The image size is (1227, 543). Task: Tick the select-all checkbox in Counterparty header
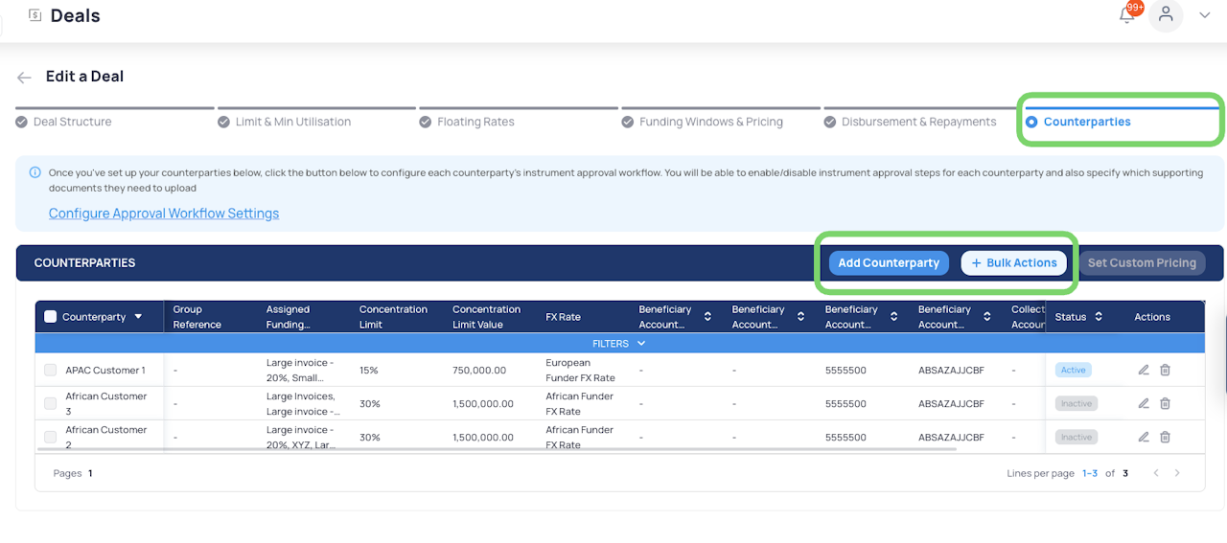tap(51, 317)
